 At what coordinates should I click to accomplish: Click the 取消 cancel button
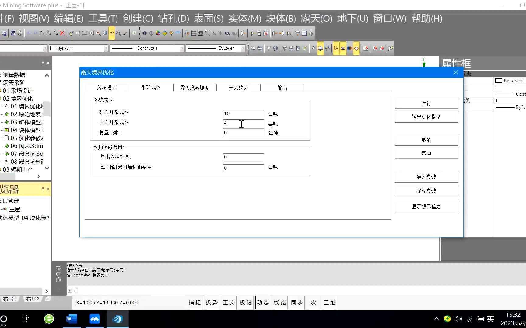[426, 140]
